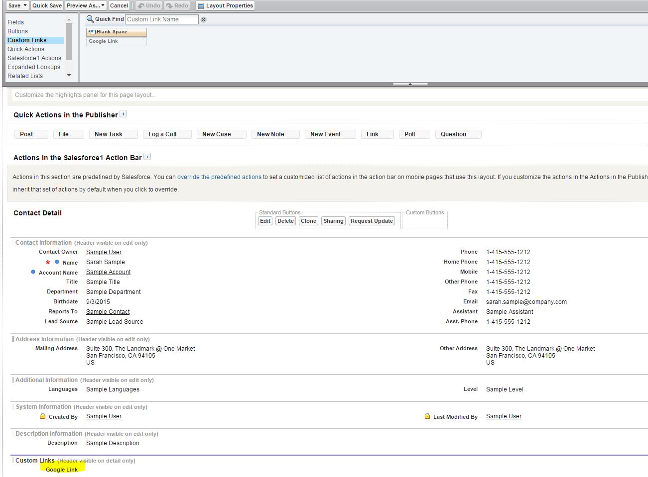The width and height of the screenshot is (648, 477).
Task: Open the Preview As dropdown
Action: (x=86, y=5)
